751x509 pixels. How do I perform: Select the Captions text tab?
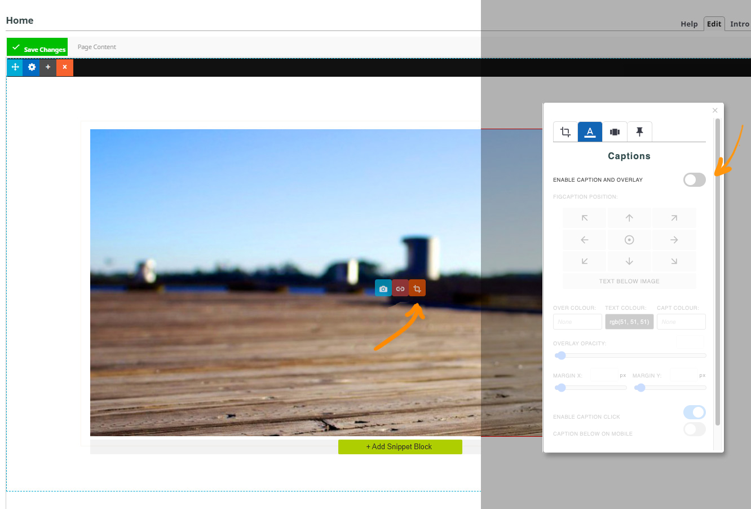click(590, 132)
